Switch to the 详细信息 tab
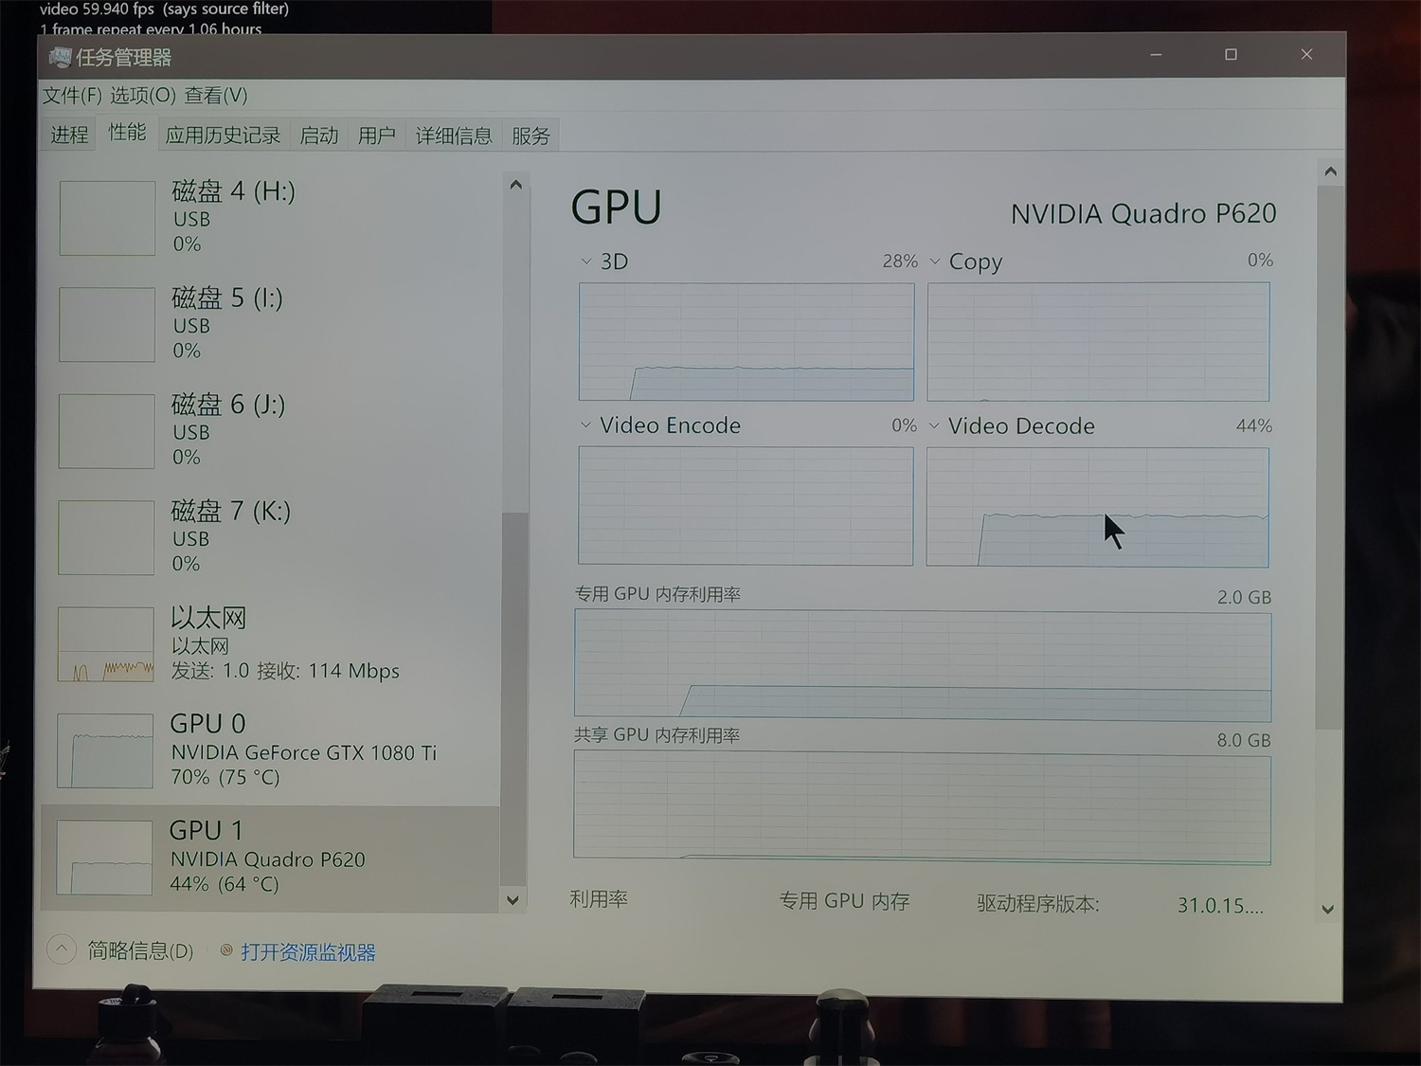1421x1066 pixels. (x=454, y=136)
